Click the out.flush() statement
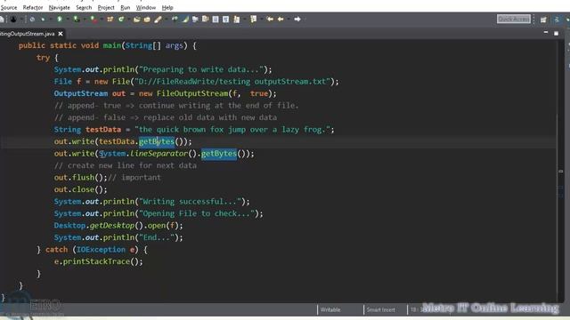This screenshot has width=570, height=320. tap(81, 178)
